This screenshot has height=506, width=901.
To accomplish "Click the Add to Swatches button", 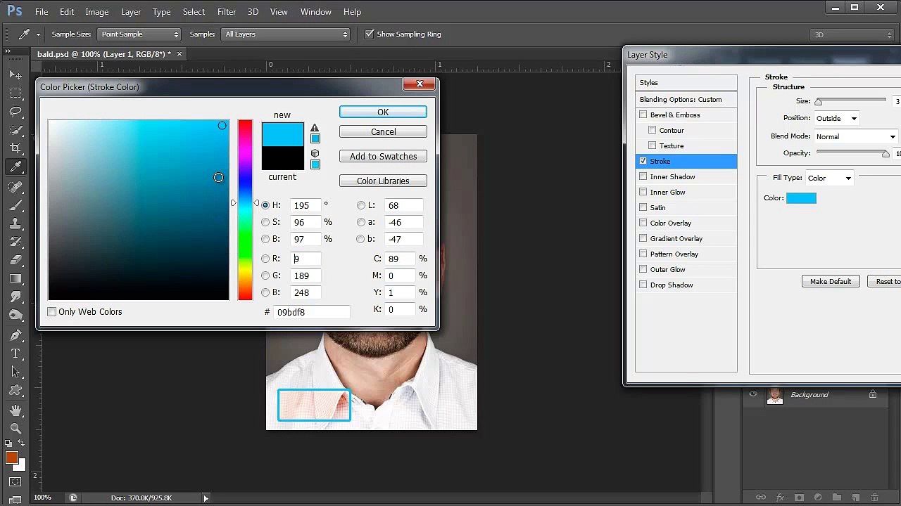I will (383, 156).
